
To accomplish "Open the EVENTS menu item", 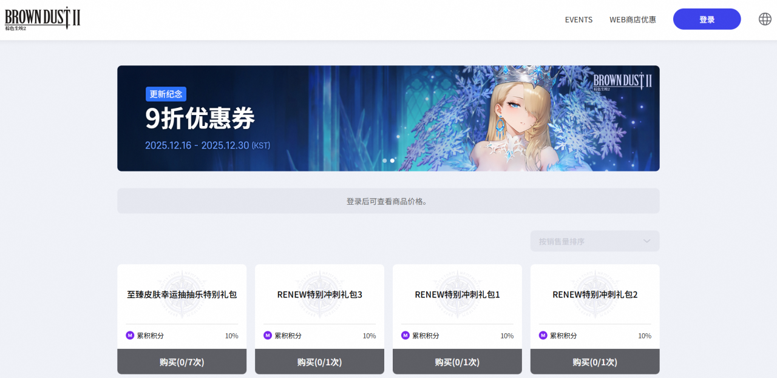I will pos(579,19).
